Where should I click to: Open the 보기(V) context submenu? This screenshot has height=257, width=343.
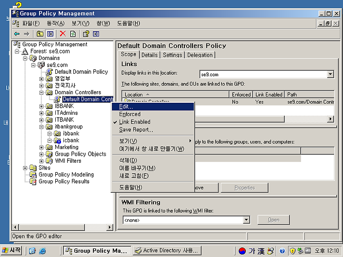[x=153, y=141]
